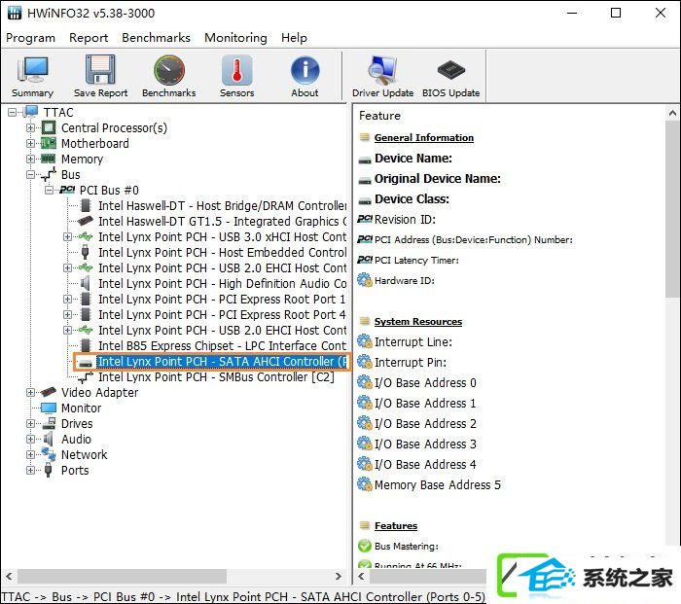Click tree pane scroll left arrow

click(9, 576)
